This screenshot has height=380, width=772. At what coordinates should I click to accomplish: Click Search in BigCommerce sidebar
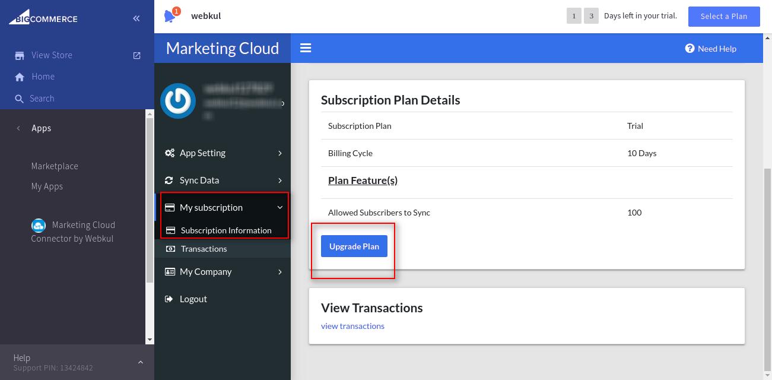coord(42,99)
